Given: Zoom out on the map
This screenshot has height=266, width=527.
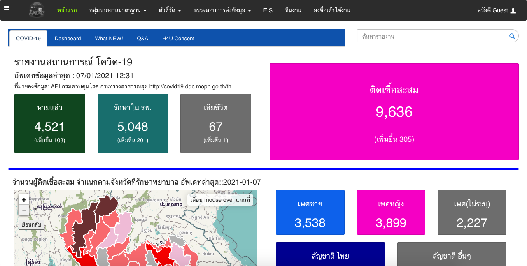Looking at the screenshot, I should tap(24, 210).
